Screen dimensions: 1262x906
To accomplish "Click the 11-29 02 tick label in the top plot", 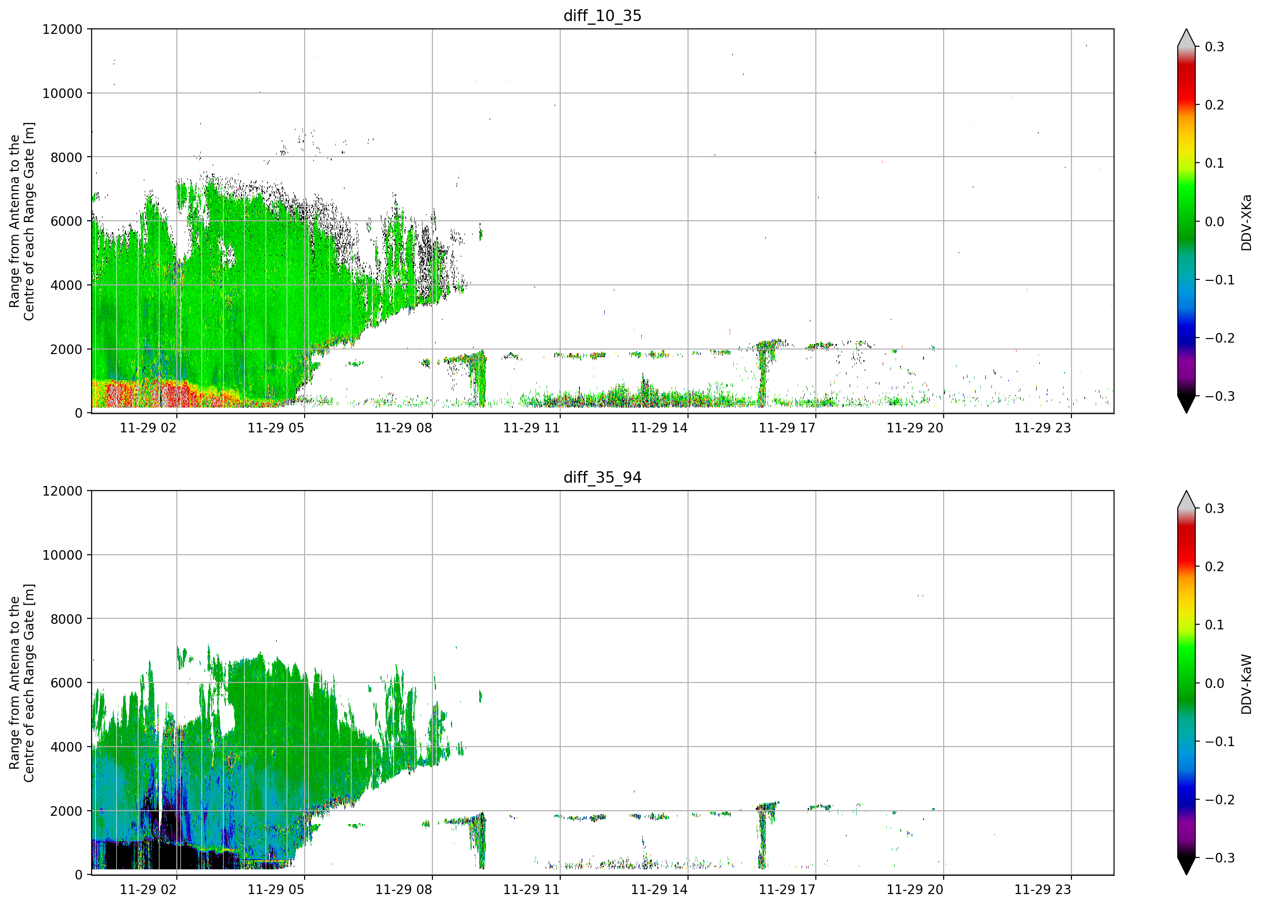I will 148,428.
